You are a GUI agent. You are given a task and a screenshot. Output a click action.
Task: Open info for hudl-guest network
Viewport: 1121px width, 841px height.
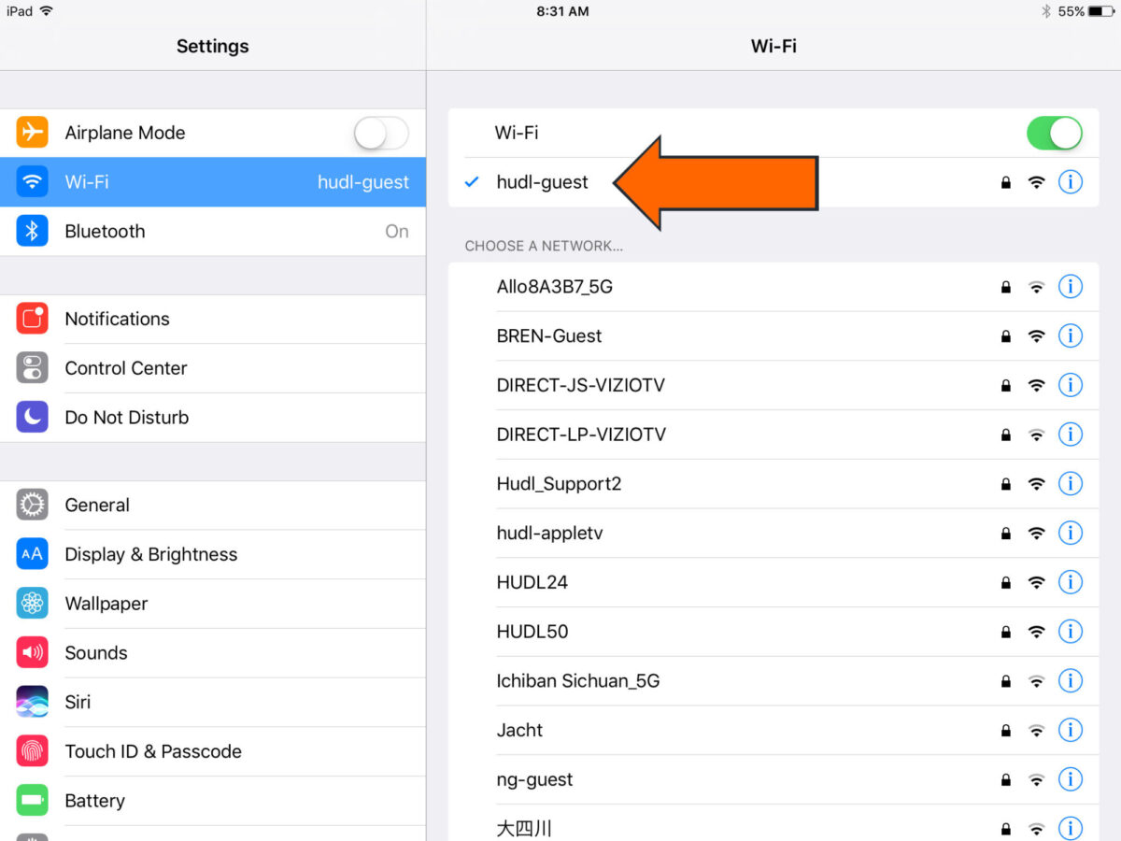tap(1070, 182)
